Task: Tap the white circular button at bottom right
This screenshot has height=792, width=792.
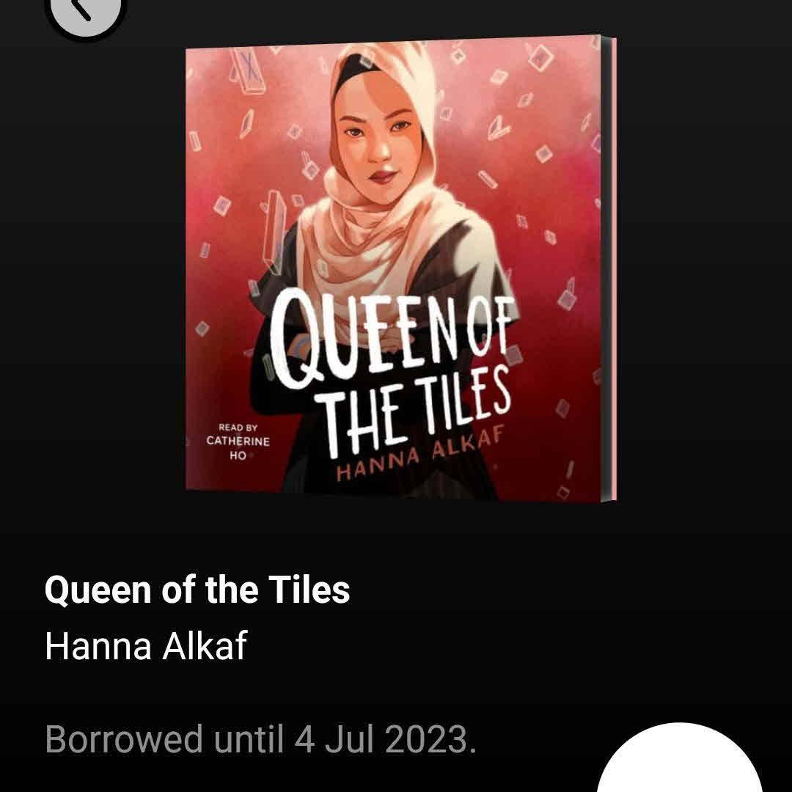Action: pyautogui.click(x=679, y=759)
